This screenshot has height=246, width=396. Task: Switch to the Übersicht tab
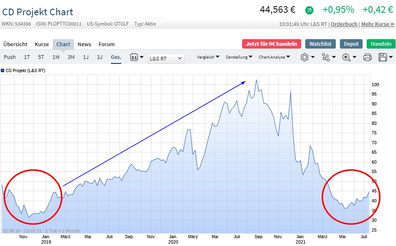click(x=15, y=44)
